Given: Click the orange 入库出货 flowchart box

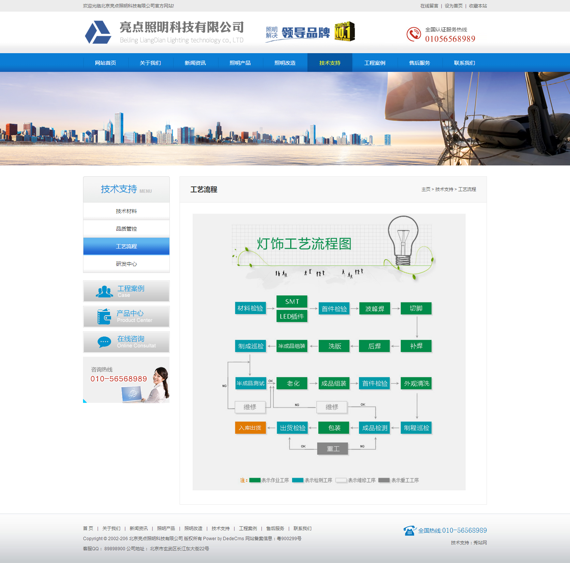Looking at the screenshot, I should [x=250, y=428].
